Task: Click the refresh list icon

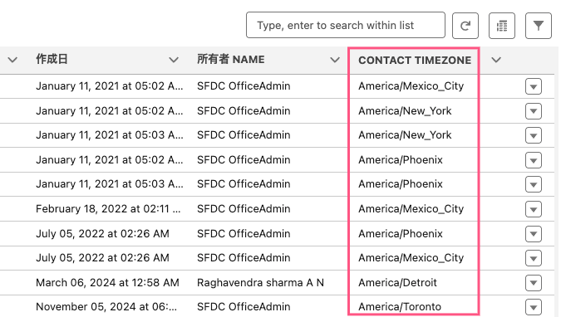Action: 465,26
